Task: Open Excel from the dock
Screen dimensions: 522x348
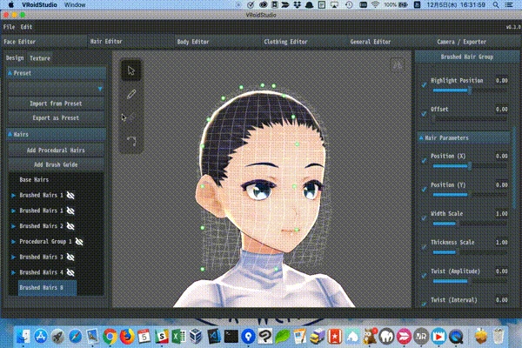Action: (178, 337)
